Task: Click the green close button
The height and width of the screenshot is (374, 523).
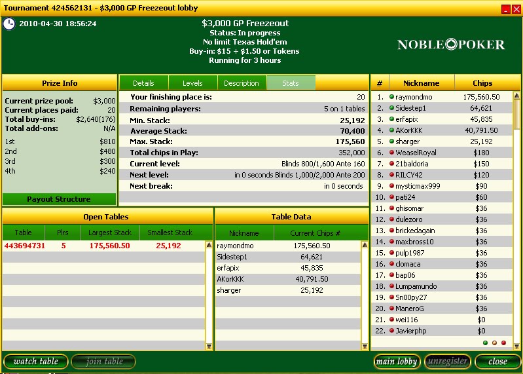Action: 497,362
